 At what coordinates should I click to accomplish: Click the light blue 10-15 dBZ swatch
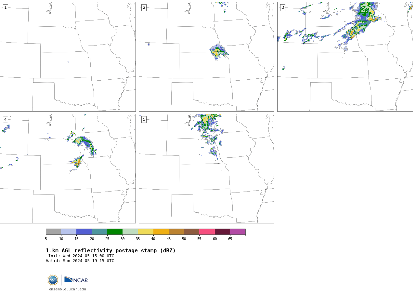pos(69,232)
